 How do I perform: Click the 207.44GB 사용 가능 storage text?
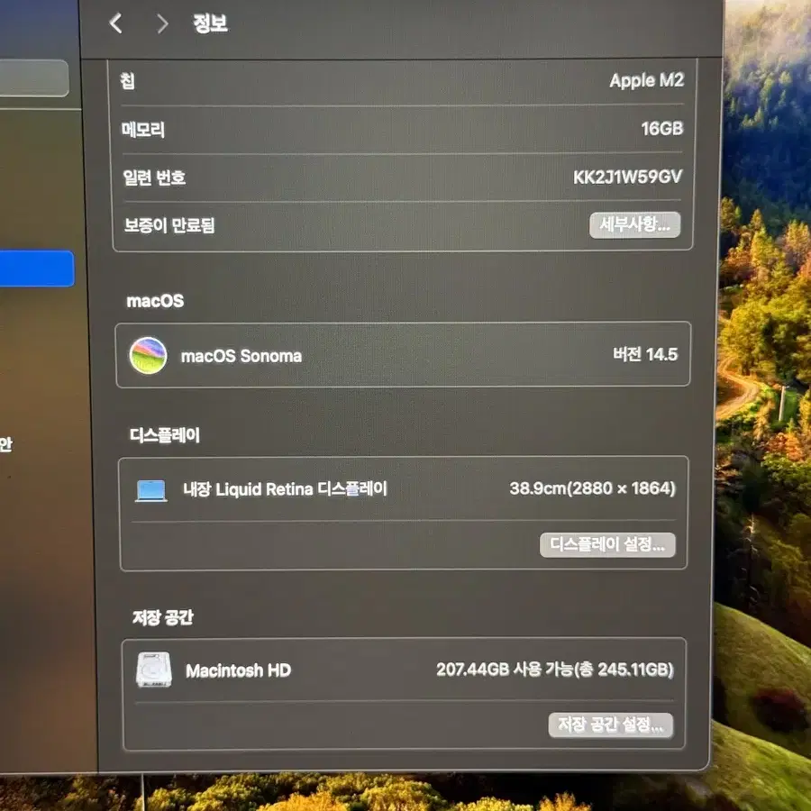(555, 670)
